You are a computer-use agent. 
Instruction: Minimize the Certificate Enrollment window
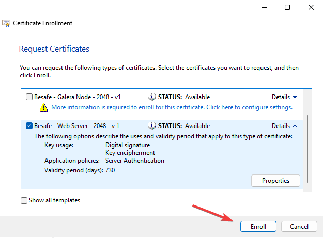click(x=264, y=7)
